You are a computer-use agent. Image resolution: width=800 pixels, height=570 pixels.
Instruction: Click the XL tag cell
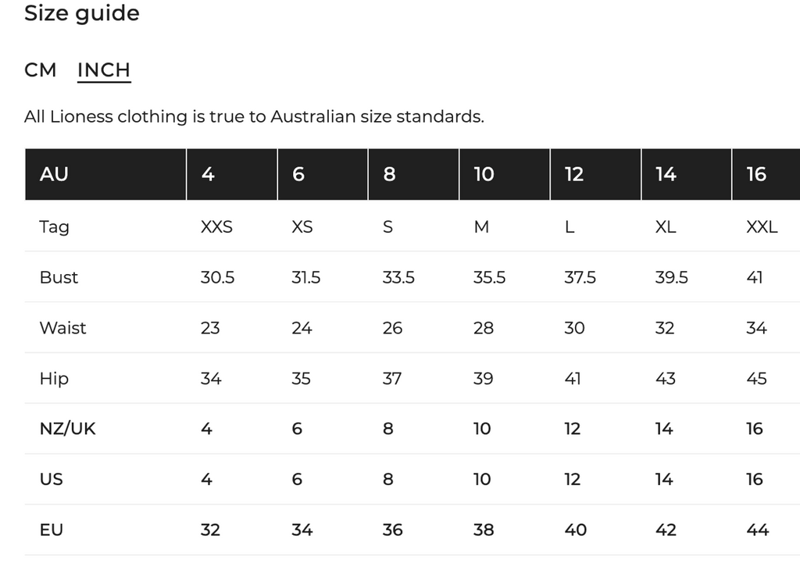666,227
